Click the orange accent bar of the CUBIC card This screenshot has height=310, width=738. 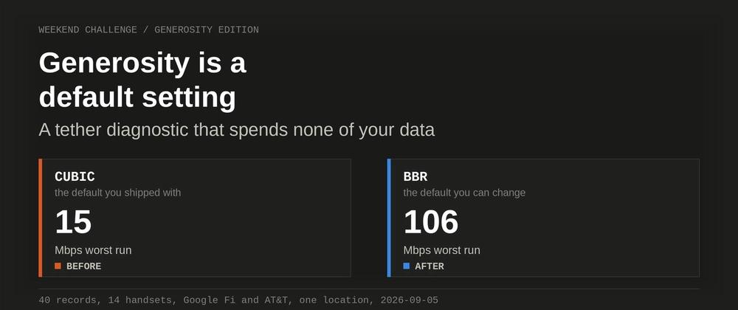[x=41, y=218]
